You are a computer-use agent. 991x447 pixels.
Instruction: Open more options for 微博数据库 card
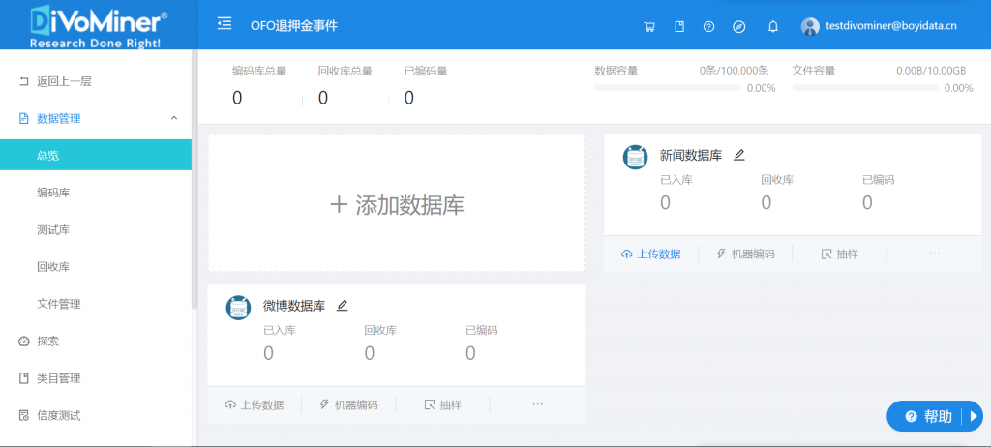[538, 404]
